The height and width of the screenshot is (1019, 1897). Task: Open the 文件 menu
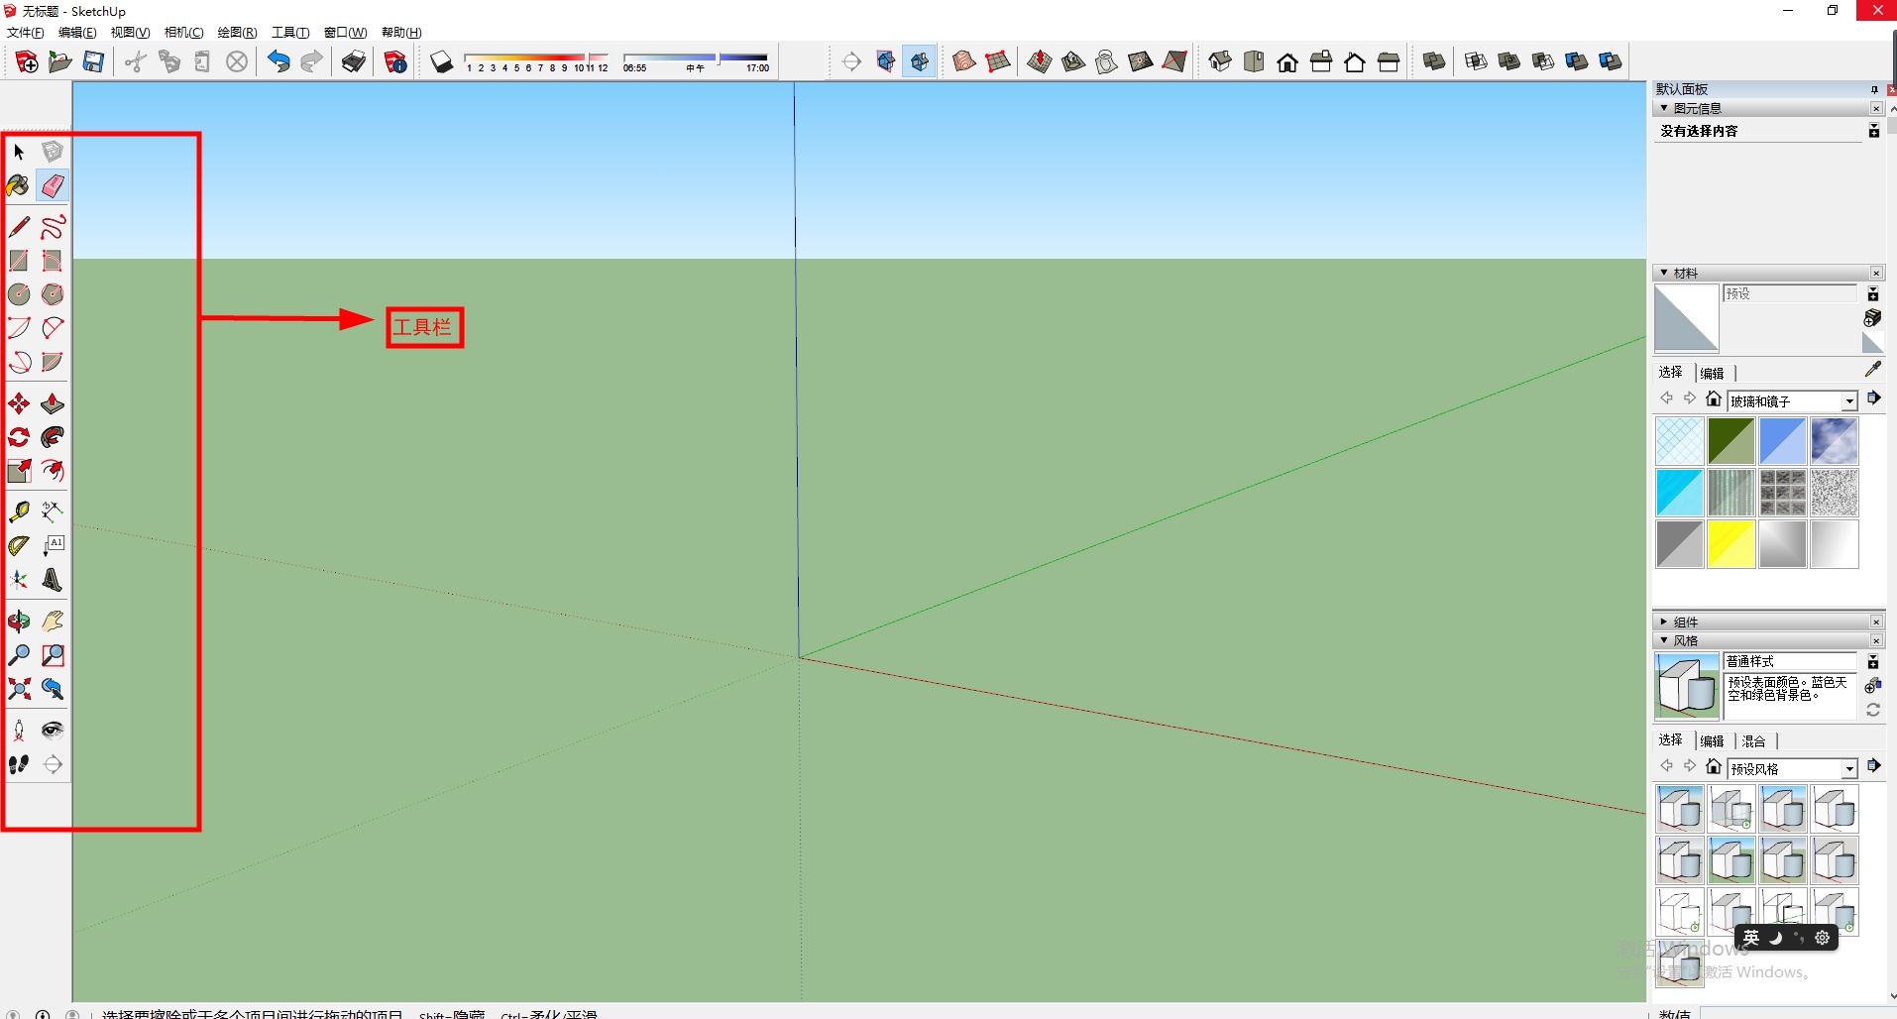[x=26, y=33]
